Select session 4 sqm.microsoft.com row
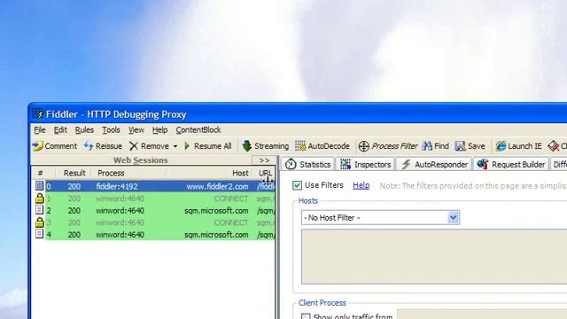The width and height of the screenshot is (567, 319). 153,234
